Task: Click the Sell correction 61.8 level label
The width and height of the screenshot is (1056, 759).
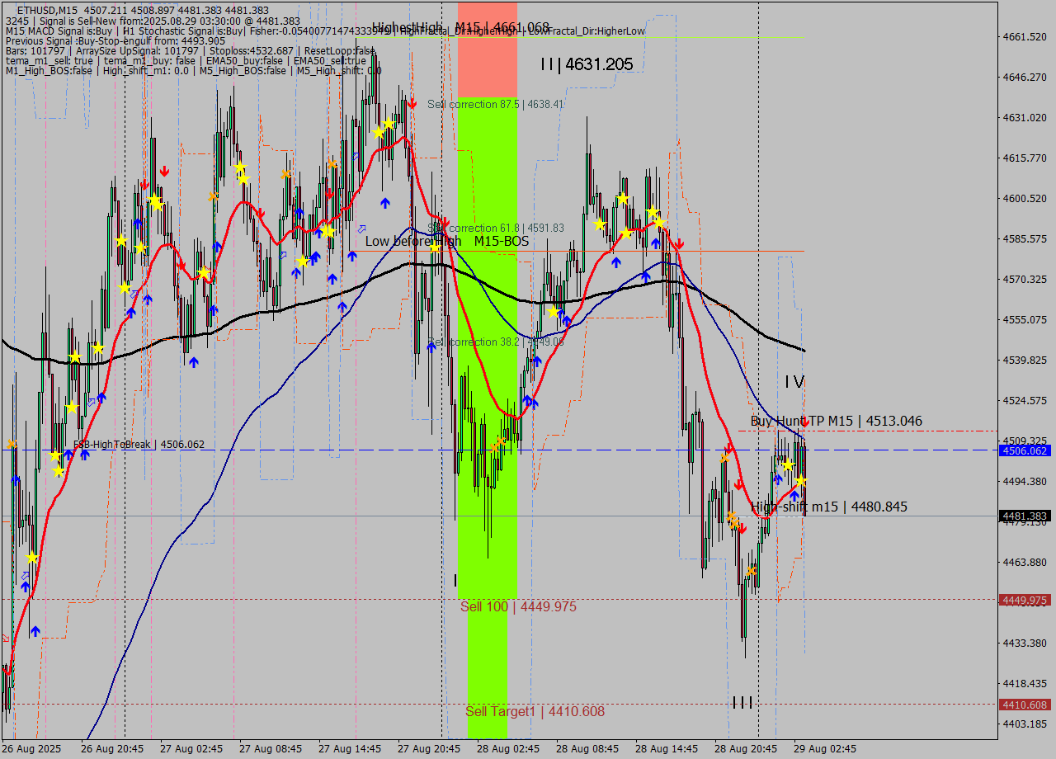Action: 496,228
